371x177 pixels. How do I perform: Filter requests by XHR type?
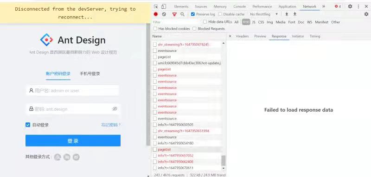click(x=246, y=22)
